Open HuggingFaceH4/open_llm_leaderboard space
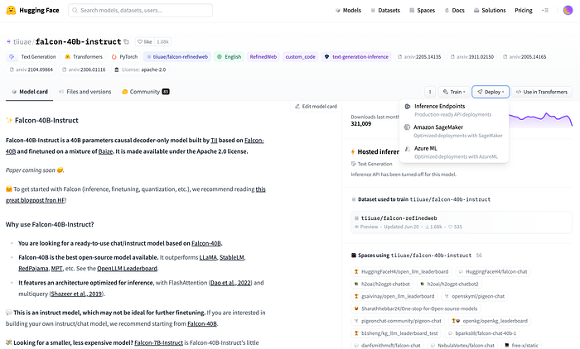The image size is (580, 349). click(401, 272)
